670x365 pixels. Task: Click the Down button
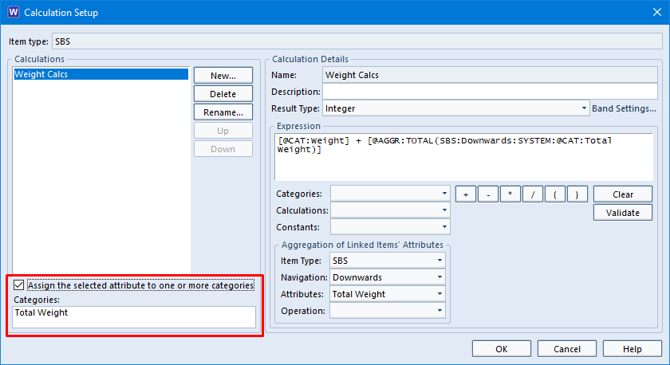point(223,149)
